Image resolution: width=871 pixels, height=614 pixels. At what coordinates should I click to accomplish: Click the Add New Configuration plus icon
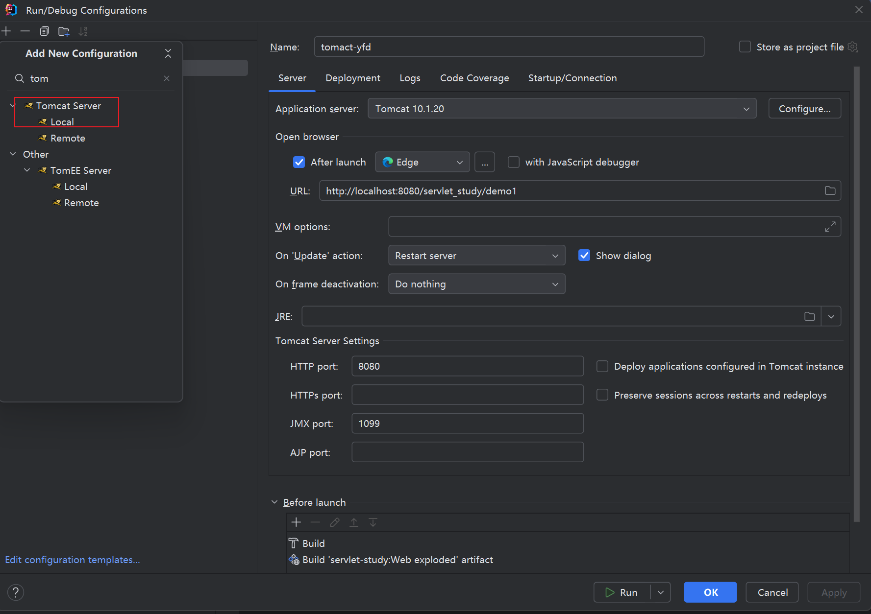click(6, 31)
